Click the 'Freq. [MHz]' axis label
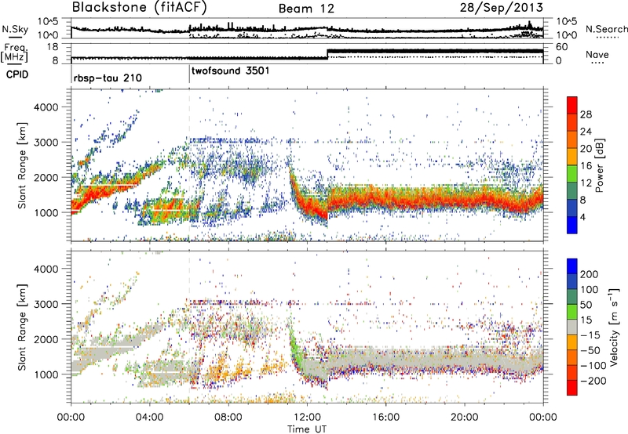 15,52
